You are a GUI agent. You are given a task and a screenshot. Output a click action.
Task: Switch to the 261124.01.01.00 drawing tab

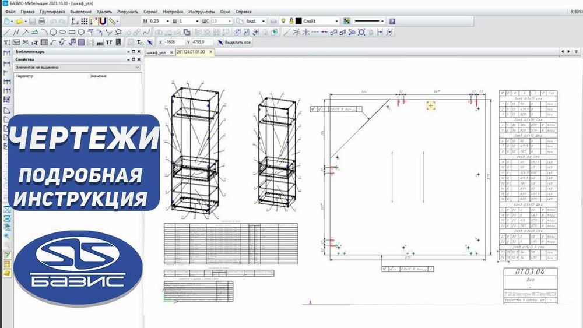point(191,52)
